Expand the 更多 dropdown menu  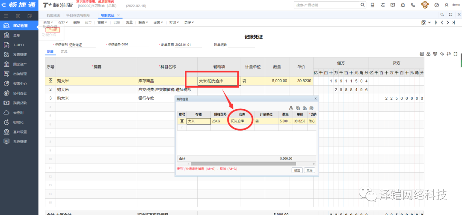click(189, 22)
